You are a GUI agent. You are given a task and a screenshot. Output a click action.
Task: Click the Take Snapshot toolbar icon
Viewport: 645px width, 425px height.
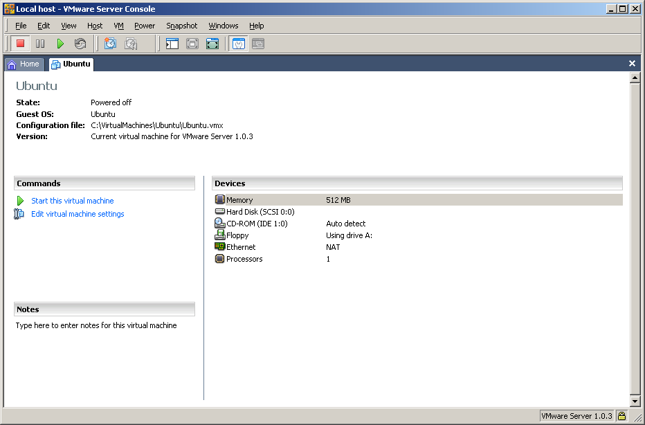click(x=110, y=44)
